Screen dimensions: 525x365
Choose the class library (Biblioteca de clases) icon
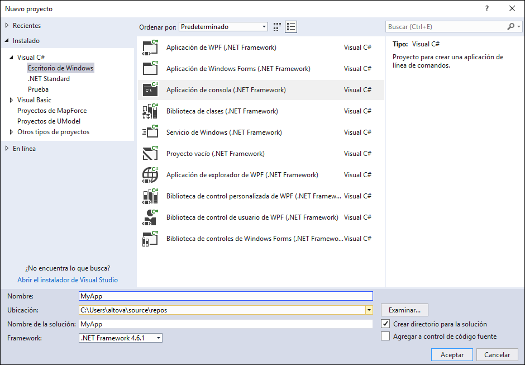150,111
